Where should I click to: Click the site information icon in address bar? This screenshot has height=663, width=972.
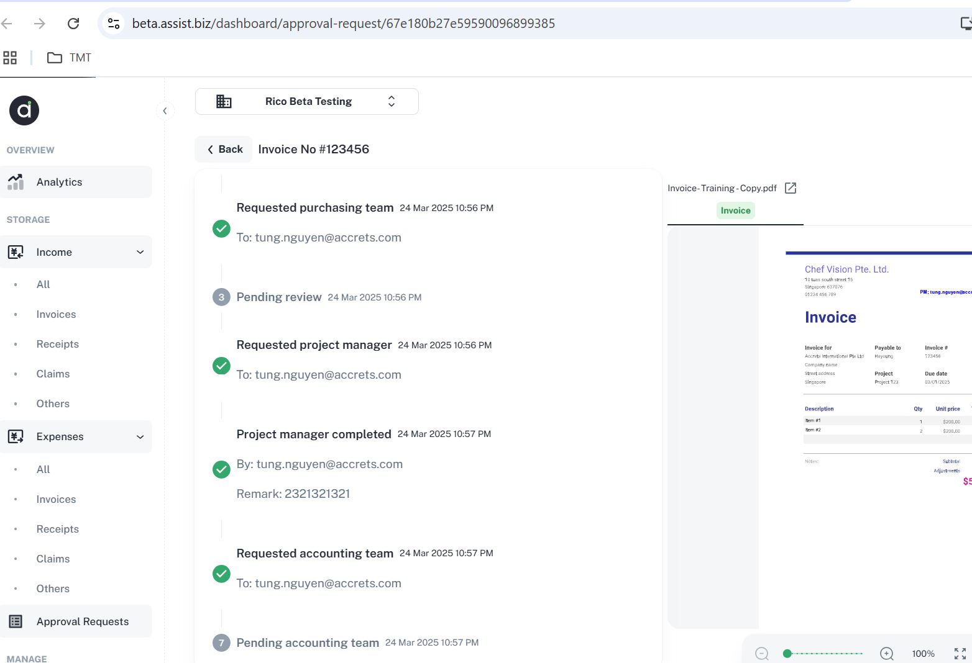[x=114, y=24]
